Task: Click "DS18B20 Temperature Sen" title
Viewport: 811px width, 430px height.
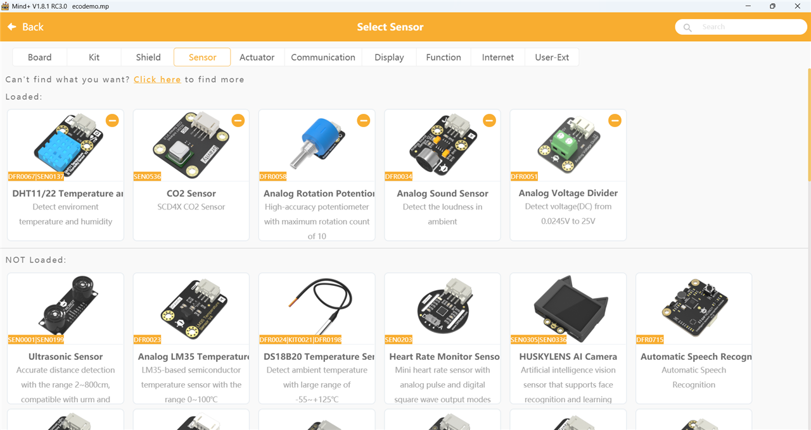Action: coord(319,357)
